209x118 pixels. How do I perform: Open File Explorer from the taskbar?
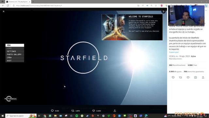click(x=55, y=116)
